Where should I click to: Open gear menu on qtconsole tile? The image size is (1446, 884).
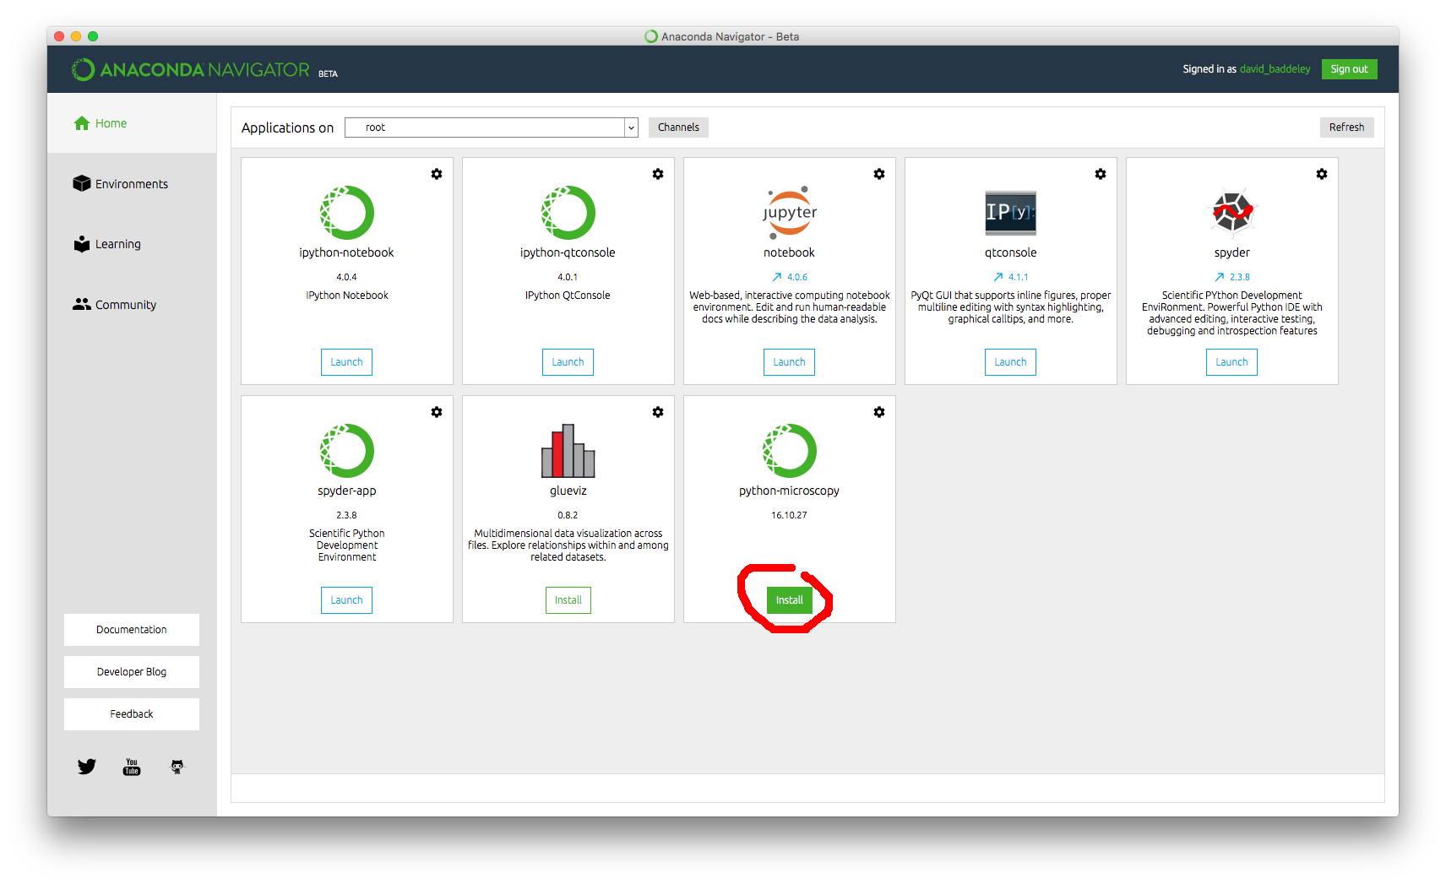(x=1101, y=174)
